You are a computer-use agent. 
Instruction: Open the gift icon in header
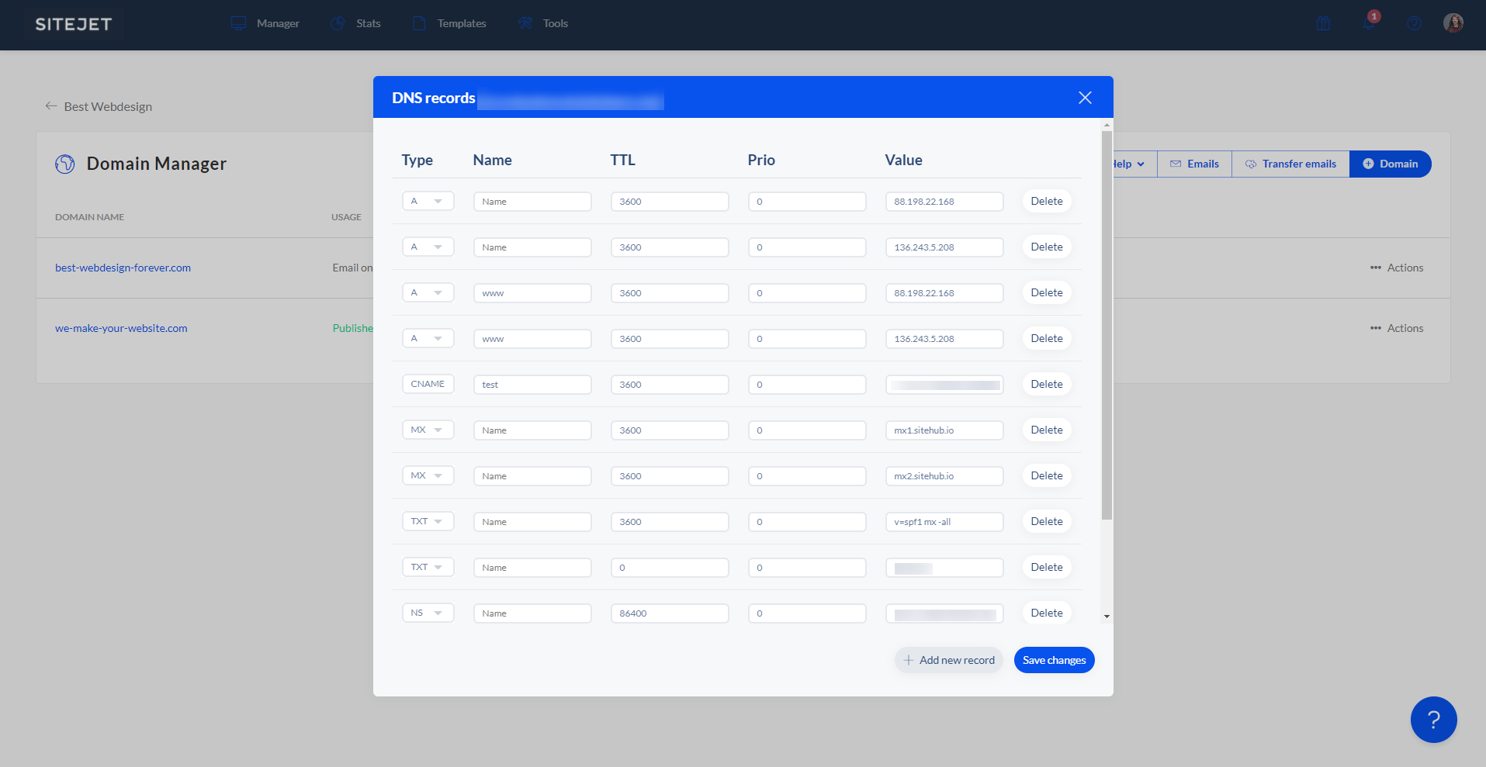coord(1323,23)
